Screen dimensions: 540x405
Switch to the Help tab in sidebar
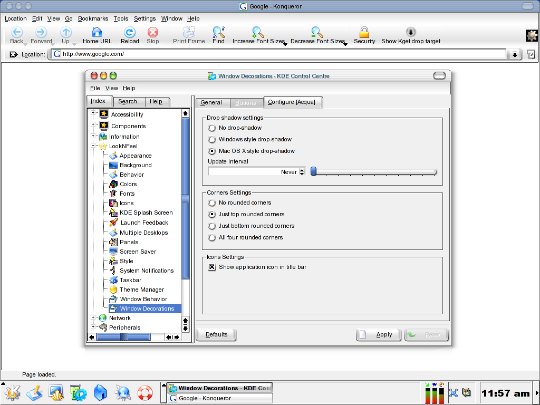156,102
